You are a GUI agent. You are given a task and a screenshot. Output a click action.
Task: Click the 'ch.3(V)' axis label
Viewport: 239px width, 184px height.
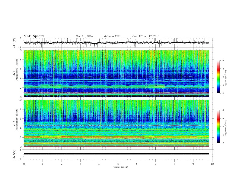[x=14, y=154]
